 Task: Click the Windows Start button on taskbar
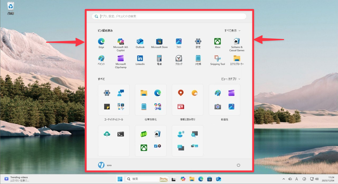(x=120, y=179)
